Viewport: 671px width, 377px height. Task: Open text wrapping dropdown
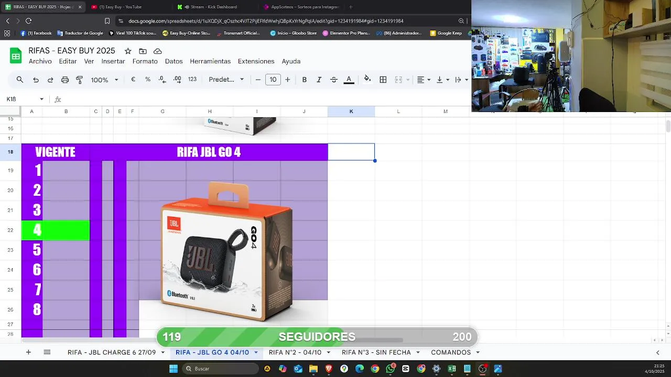(x=461, y=80)
